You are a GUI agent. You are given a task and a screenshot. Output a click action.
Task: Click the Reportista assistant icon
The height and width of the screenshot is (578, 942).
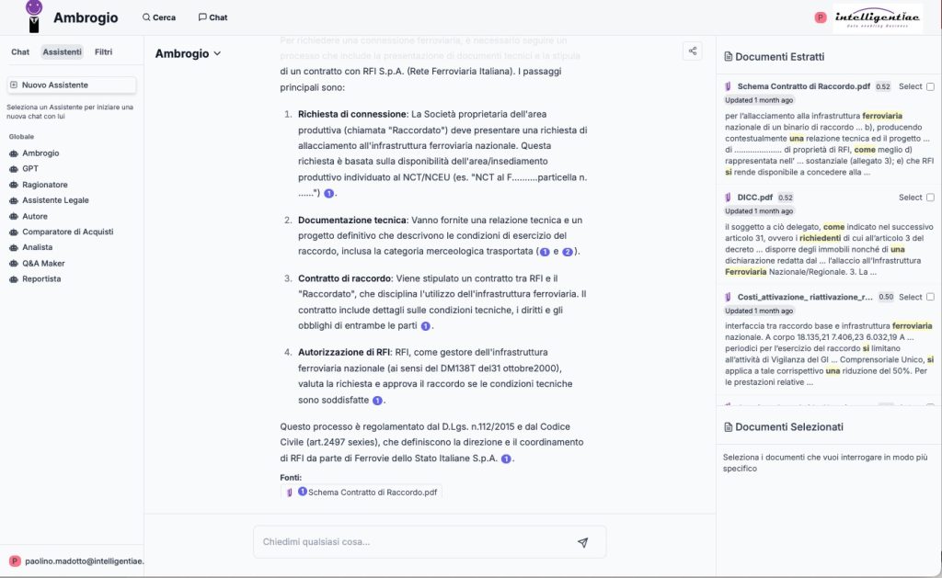click(x=14, y=278)
